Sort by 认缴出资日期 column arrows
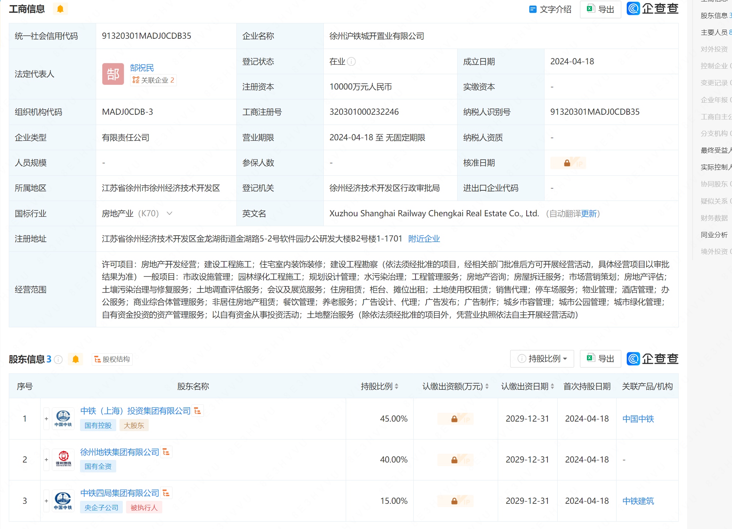 click(552, 386)
